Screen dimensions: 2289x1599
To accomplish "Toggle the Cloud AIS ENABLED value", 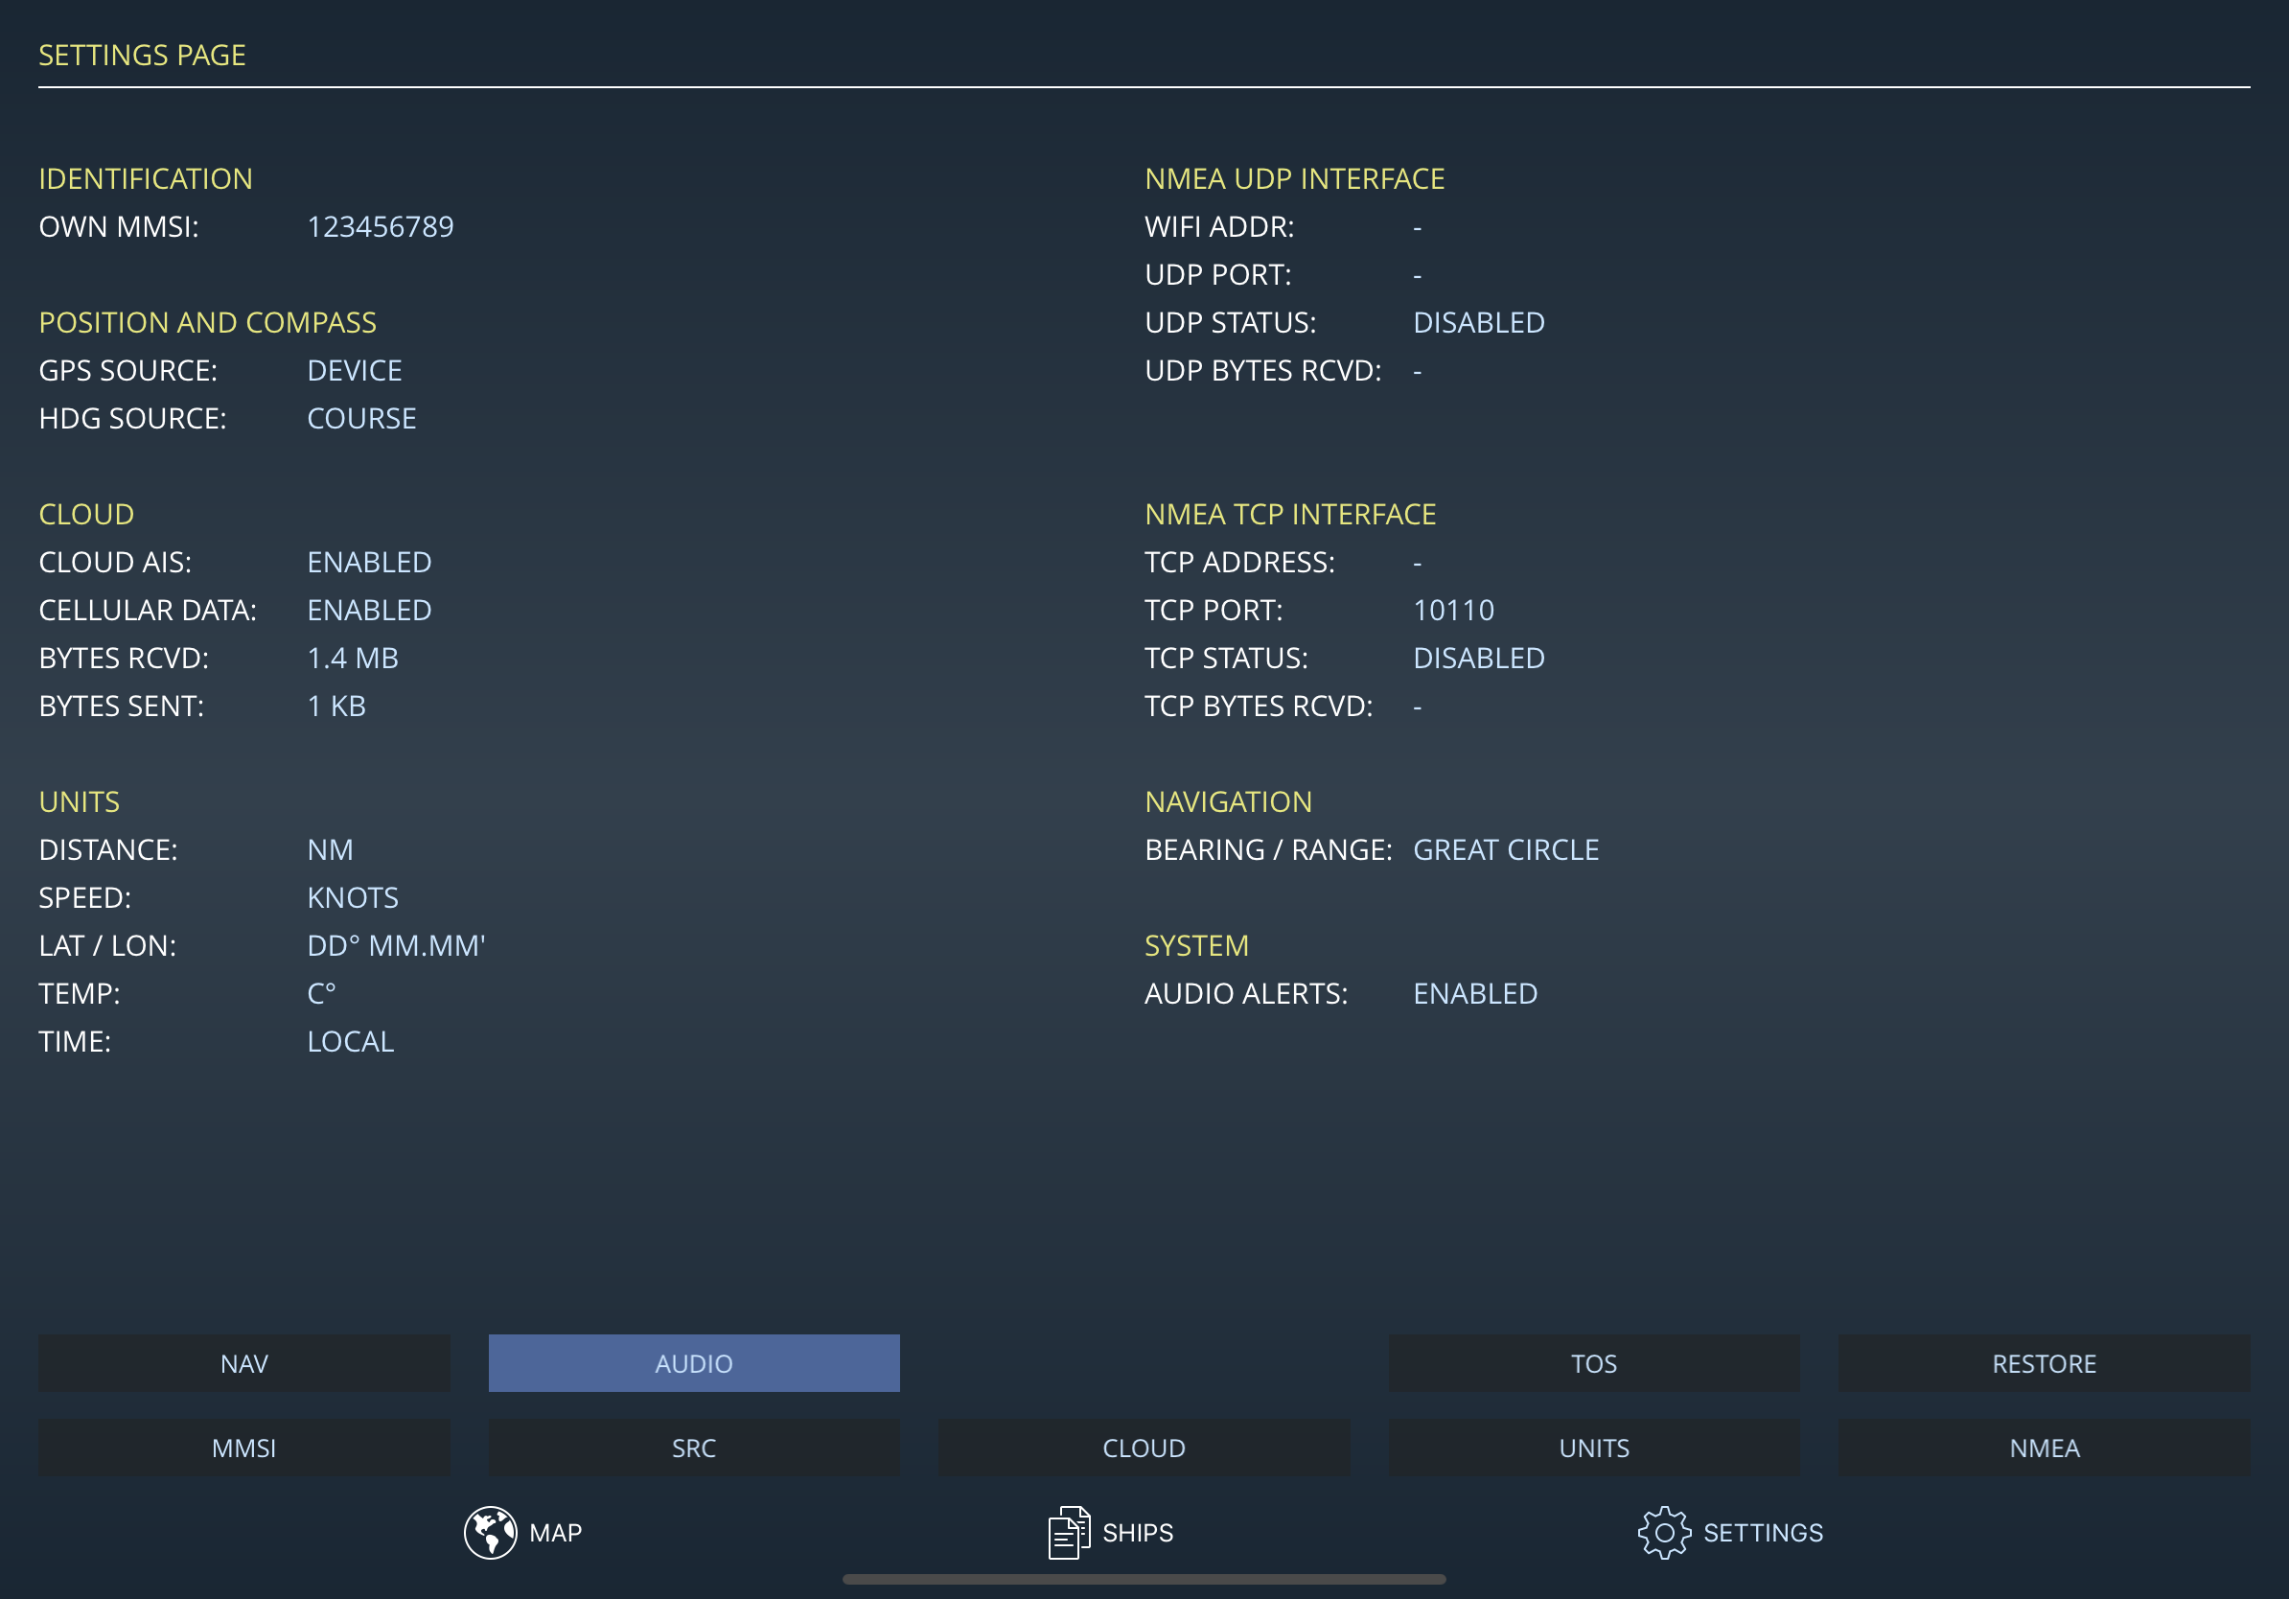I will (369, 561).
